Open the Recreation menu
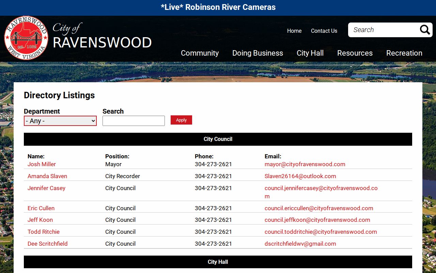This screenshot has height=273, width=436. 404,53
